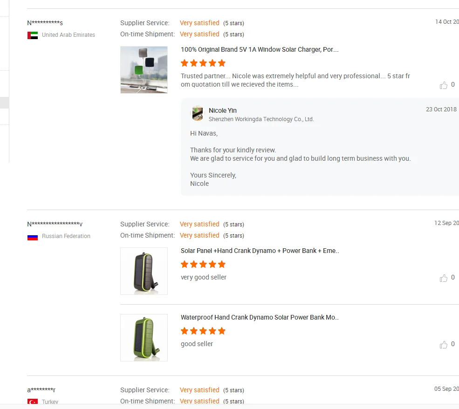459x409 pixels.
Task: Click Nicole Yin's avatar picture
Action: 197,114
